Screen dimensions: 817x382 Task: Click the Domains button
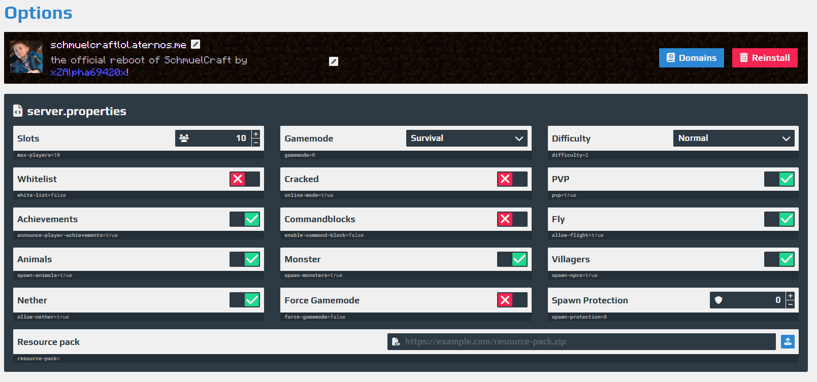click(691, 58)
